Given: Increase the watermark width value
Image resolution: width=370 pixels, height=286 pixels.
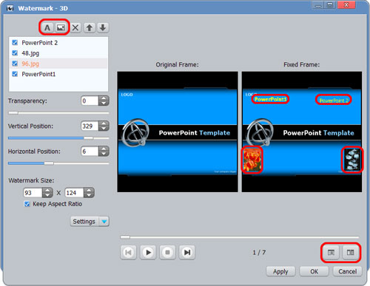Looking at the screenshot, I should pos(47,190).
